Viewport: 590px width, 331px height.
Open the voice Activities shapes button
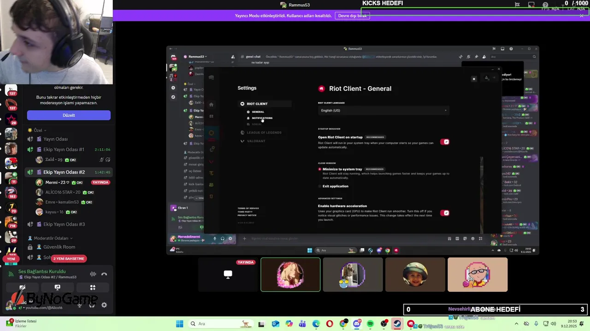pyautogui.click(x=93, y=287)
